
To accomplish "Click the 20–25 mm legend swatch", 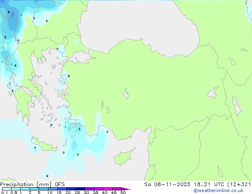I will click(x=71, y=189).
